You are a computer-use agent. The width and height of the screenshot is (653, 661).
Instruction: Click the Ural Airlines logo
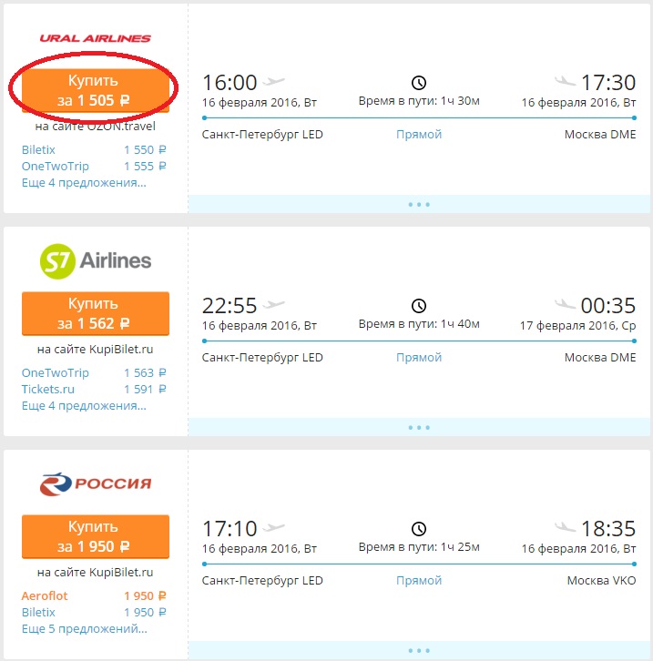pyautogui.click(x=95, y=38)
